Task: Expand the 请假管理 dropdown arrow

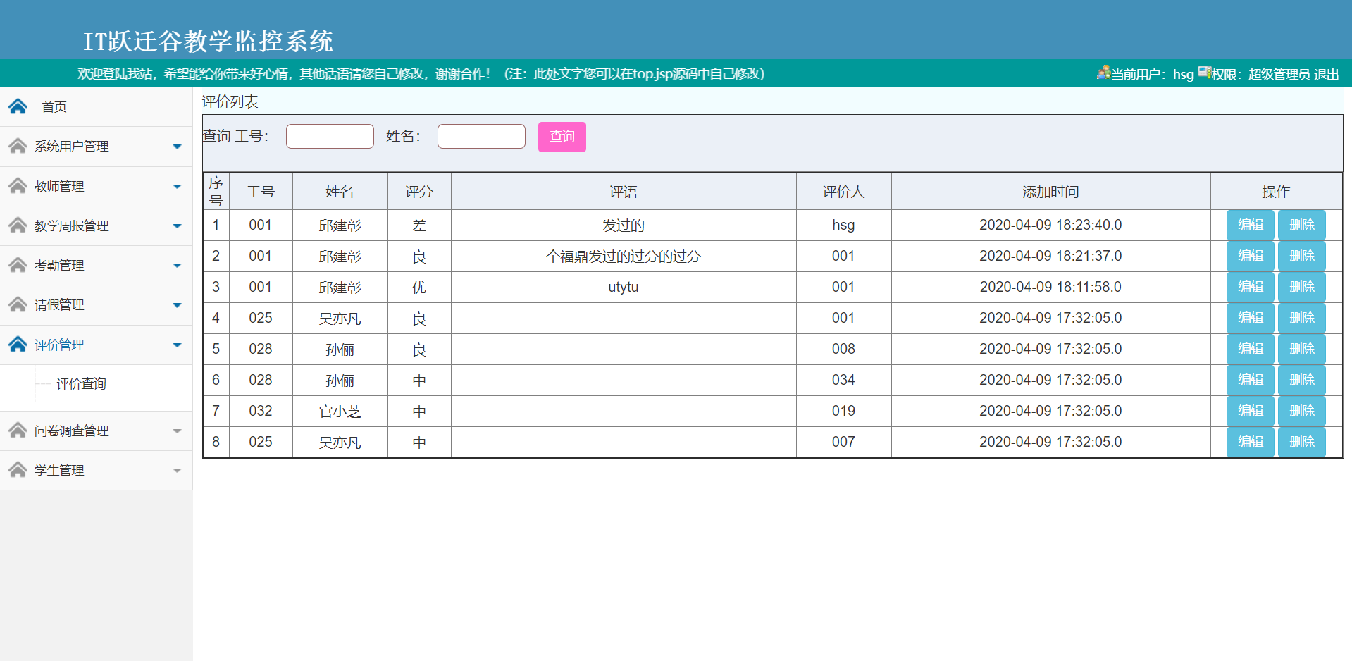Action: pyautogui.click(x=177, y=305)
